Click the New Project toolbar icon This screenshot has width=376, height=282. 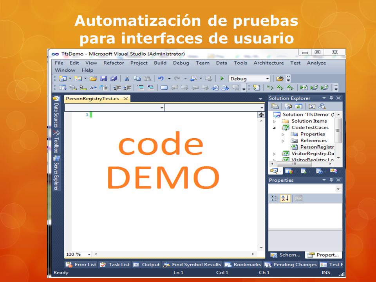pos(63,79)
